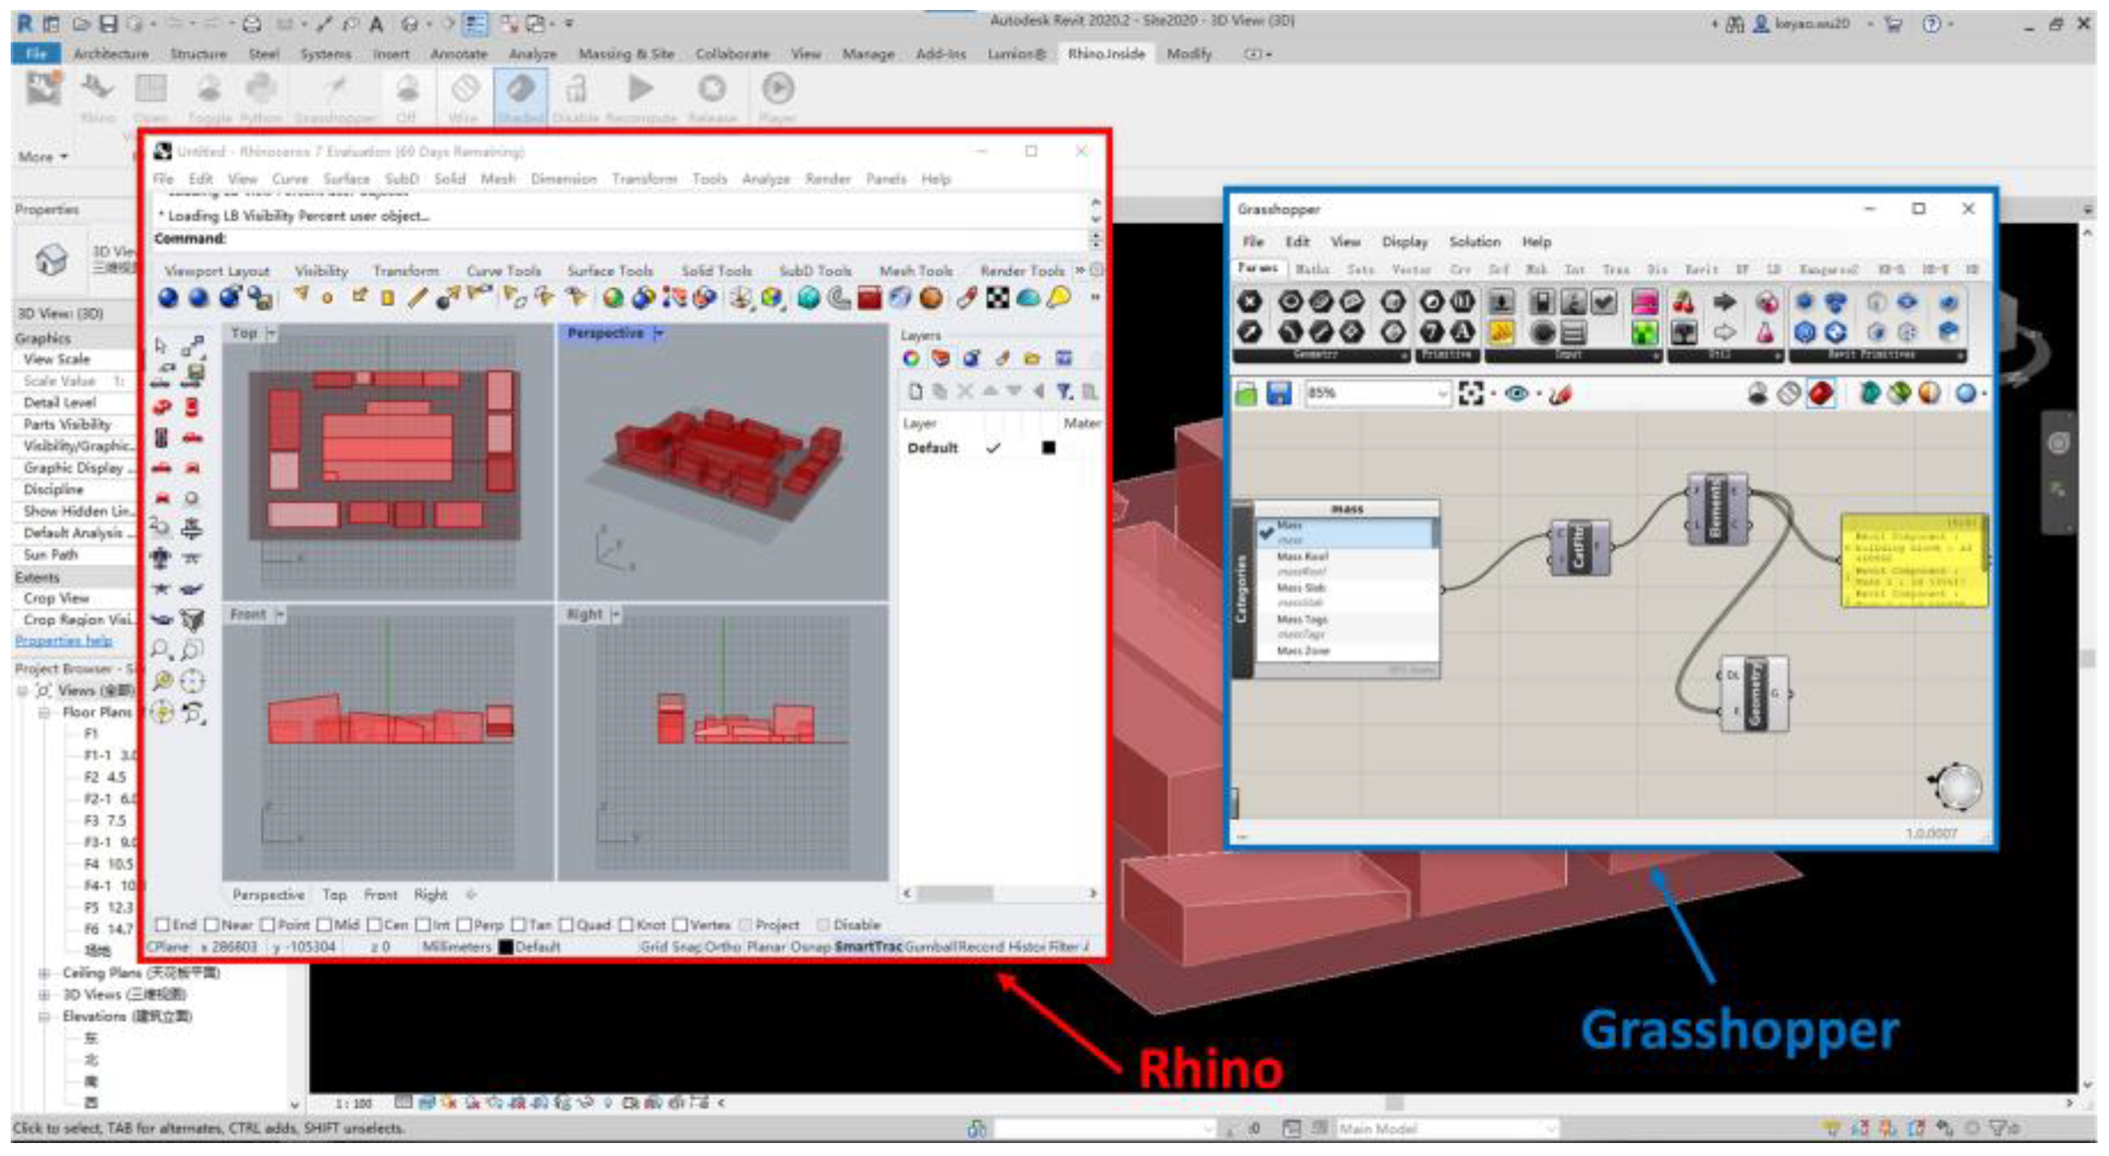Select the Shaded preview icon in ribbon
This screenshot has width=2109, height=1156.
520,89
